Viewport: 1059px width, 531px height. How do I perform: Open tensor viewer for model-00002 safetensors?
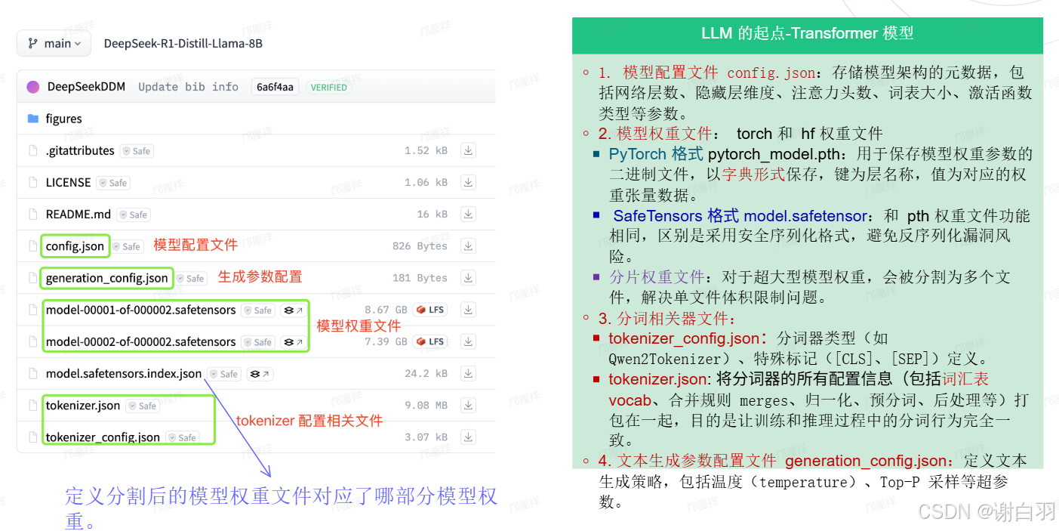tap(292, 341)
